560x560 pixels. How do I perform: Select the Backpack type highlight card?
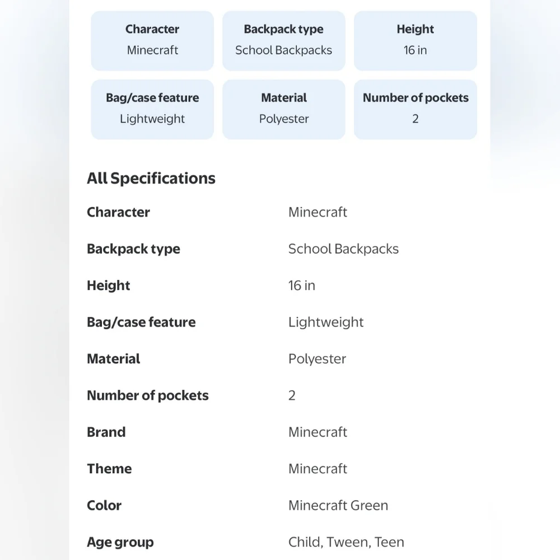[x=283, y=40]
